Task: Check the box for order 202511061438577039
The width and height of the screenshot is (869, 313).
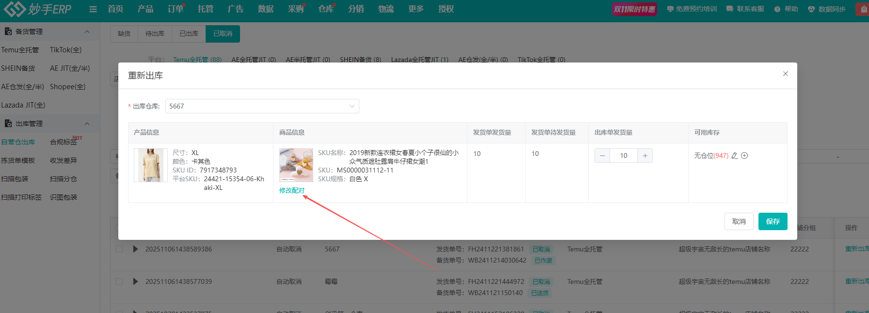Action: pos(119,282)
